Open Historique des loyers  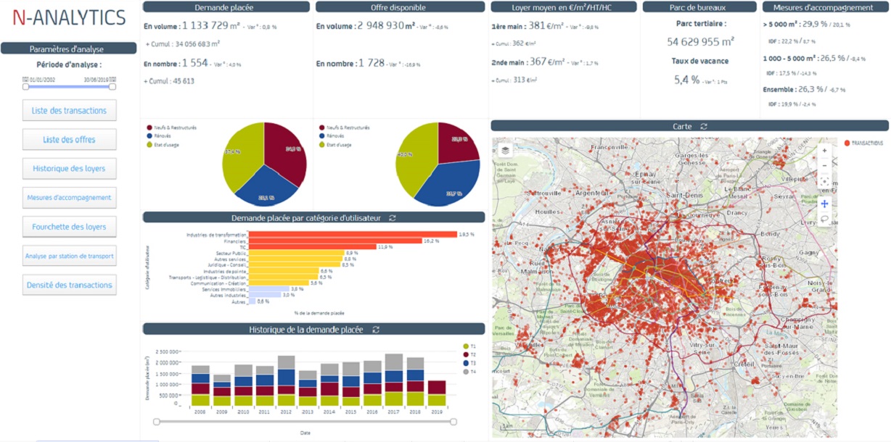(x=69, y=168)
